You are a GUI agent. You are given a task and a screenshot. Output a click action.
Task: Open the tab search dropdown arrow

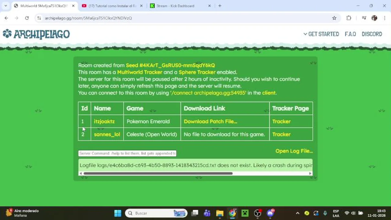coord(6,6)
